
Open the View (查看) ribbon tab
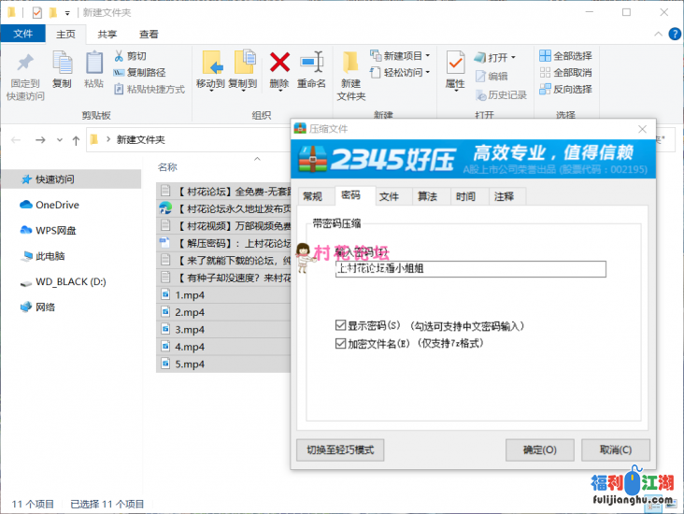point(149,34)
